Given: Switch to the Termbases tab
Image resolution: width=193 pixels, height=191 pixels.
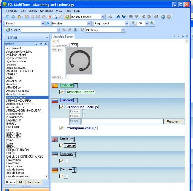Looking at the screenshot, I should [x=34, y=182].
